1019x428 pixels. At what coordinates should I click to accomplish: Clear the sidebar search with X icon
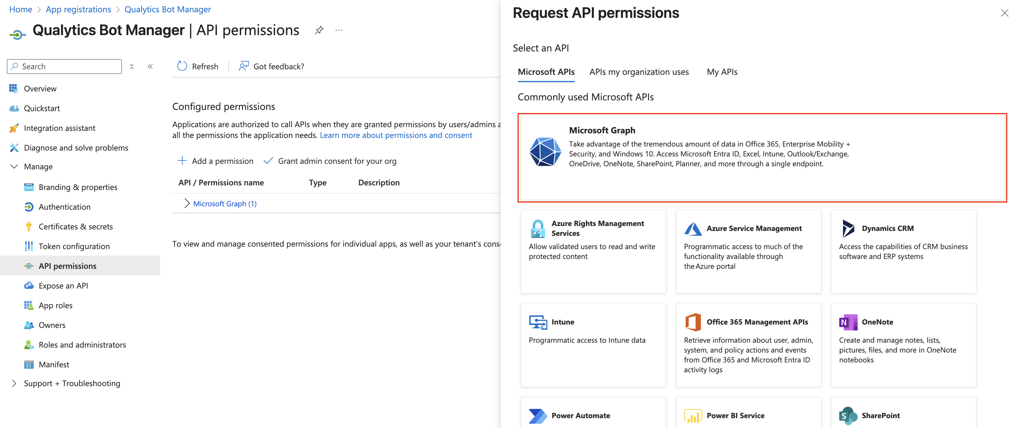click(x=132, y=67)
